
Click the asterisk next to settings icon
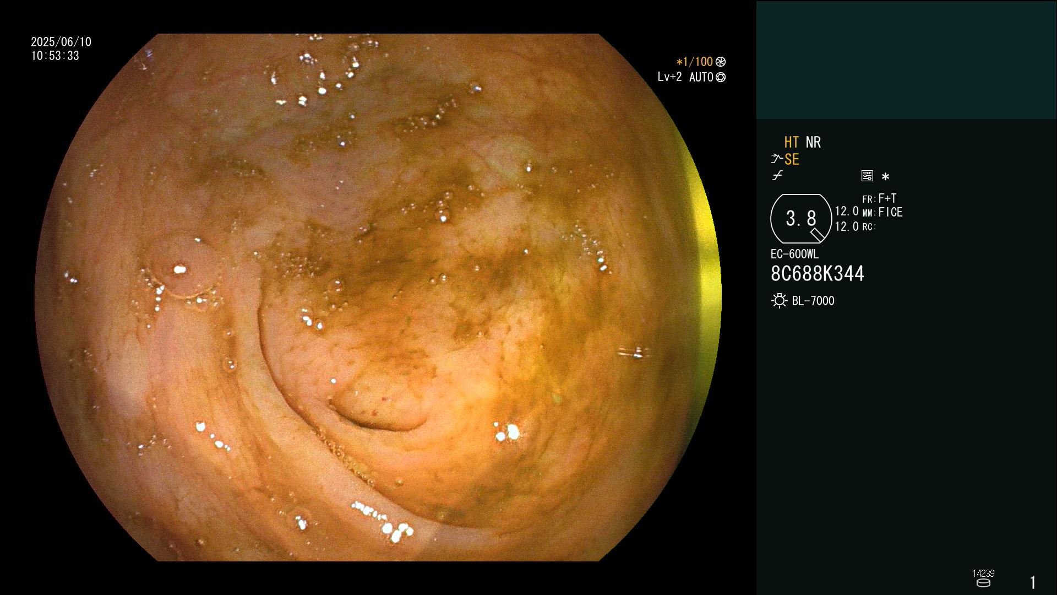(x=885, y=176)
